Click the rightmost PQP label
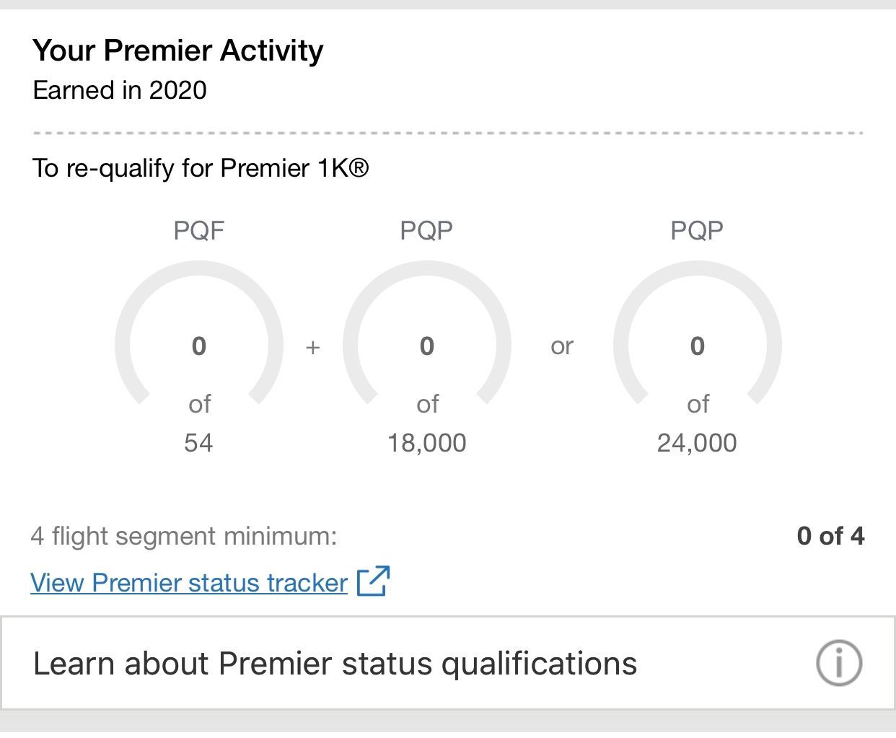The width and height of the screenshot is (896, 738). coord(697,230)
